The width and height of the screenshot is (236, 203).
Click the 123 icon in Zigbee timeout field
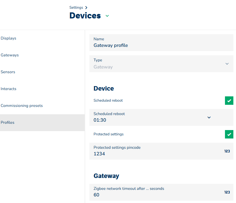[227, 192]
